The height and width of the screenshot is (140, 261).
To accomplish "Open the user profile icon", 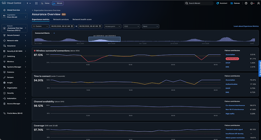I will 258,3.
